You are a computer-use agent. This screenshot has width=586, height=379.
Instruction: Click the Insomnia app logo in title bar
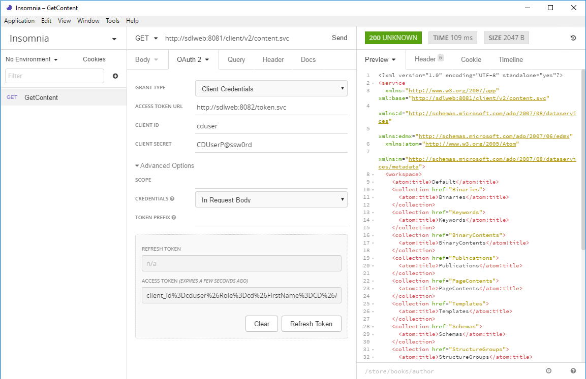8,8
